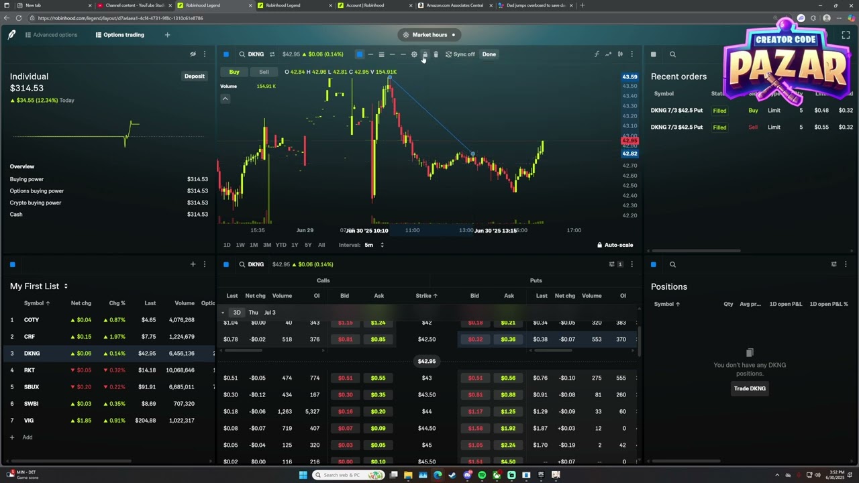
Task: Click the Positions blue link square
Action: (x=654, y=264)
